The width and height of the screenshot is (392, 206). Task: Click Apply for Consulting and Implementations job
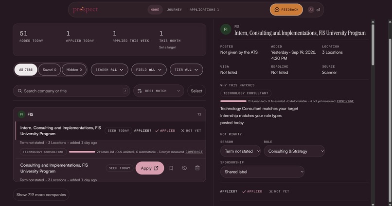(x=150, y=168)
